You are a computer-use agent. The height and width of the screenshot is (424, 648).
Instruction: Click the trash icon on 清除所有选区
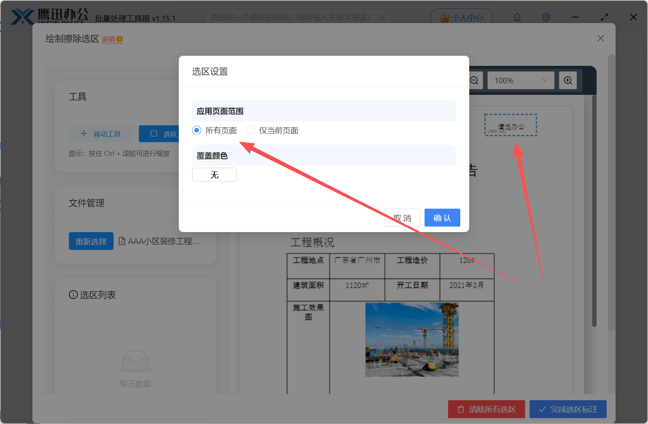[460, 409]
